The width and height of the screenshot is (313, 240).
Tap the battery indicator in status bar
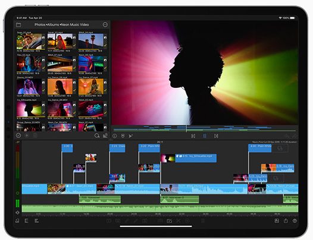click(x=292, y=18)
